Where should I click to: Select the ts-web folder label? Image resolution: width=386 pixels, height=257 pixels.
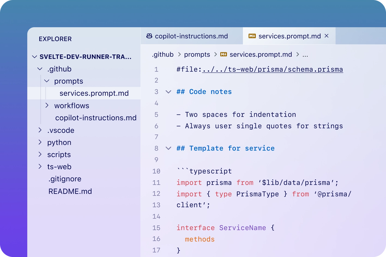pyautogui.click(x=59, y=167)
